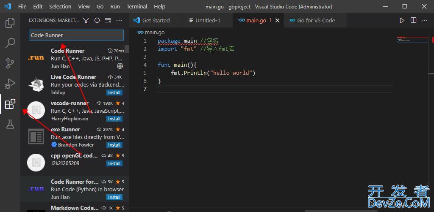Click the editor minimap
This screenshot has width=434, height=212.
coord(412,39)
